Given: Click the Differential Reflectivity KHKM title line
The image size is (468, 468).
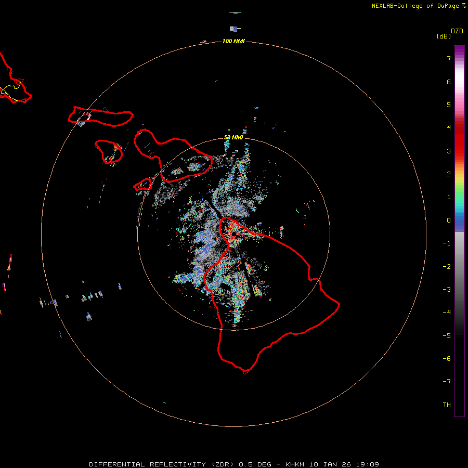Looking at the screenshot, I should [x=234, y=464].
